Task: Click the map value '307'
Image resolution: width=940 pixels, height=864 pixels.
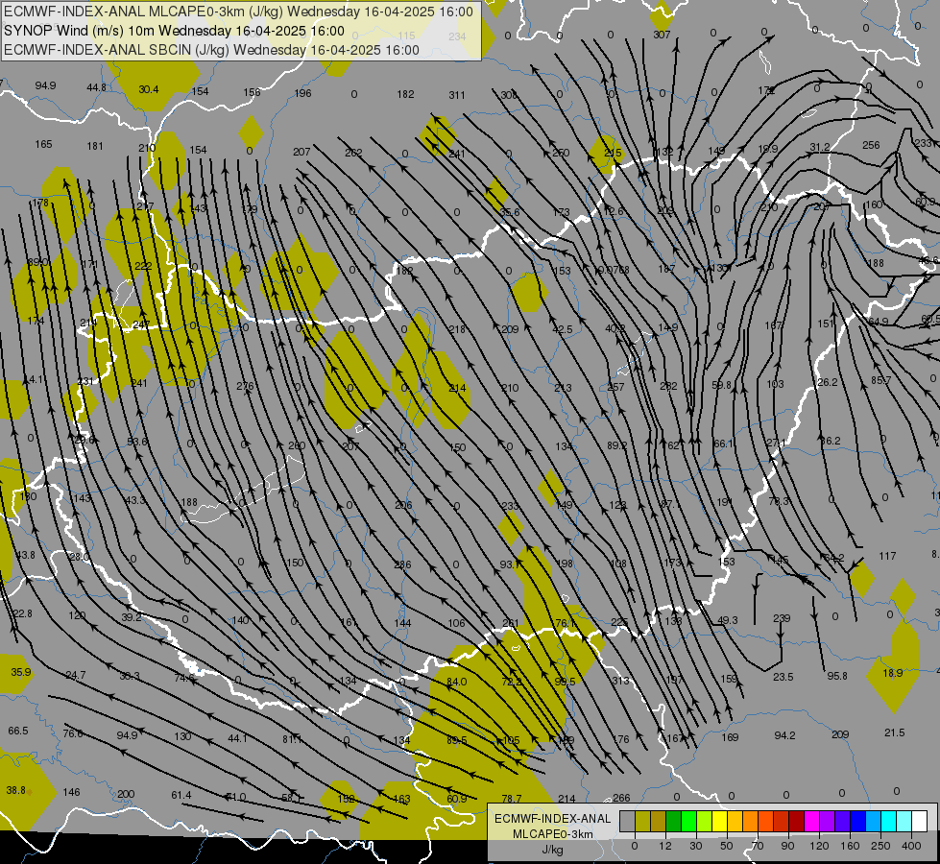Action: click(x=662, y=35)
